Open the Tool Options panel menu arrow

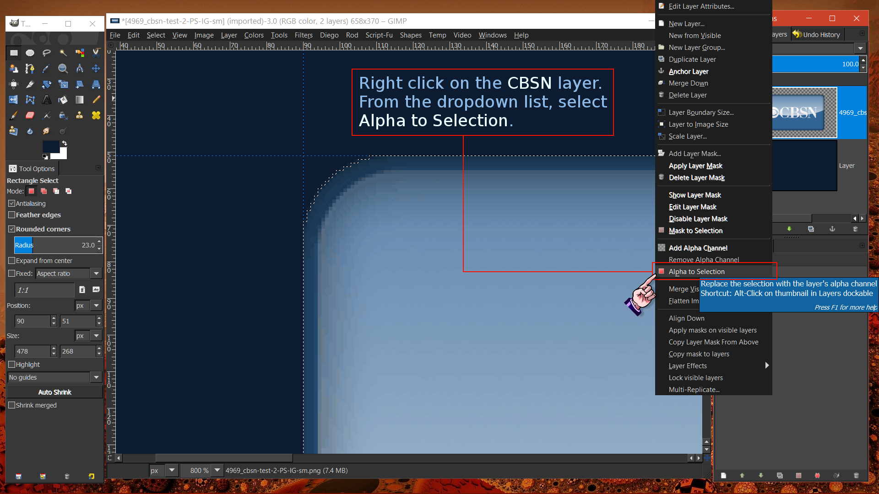[98, 168]
